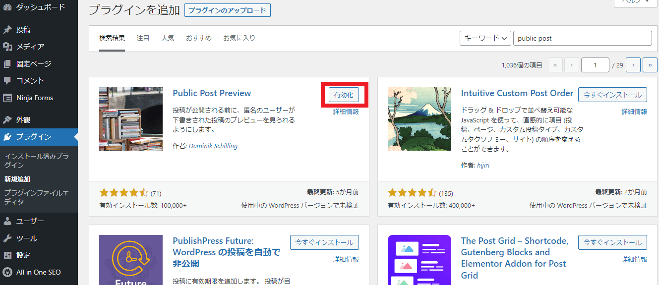Select the Pages icon in sidebar

(7, 64)
